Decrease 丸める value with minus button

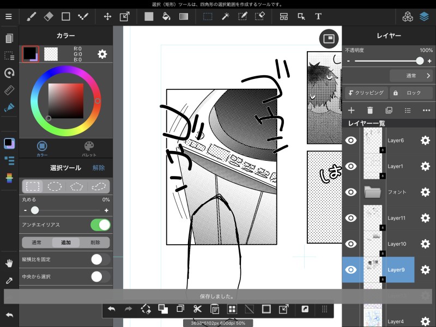(x=25, y=210)
